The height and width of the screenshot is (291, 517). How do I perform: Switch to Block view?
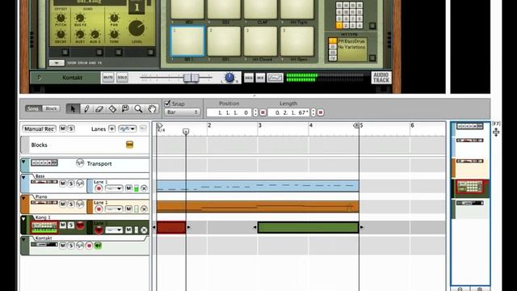click(51, 108)
